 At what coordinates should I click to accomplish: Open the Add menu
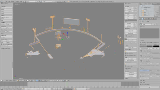click(x=9, y=2)
